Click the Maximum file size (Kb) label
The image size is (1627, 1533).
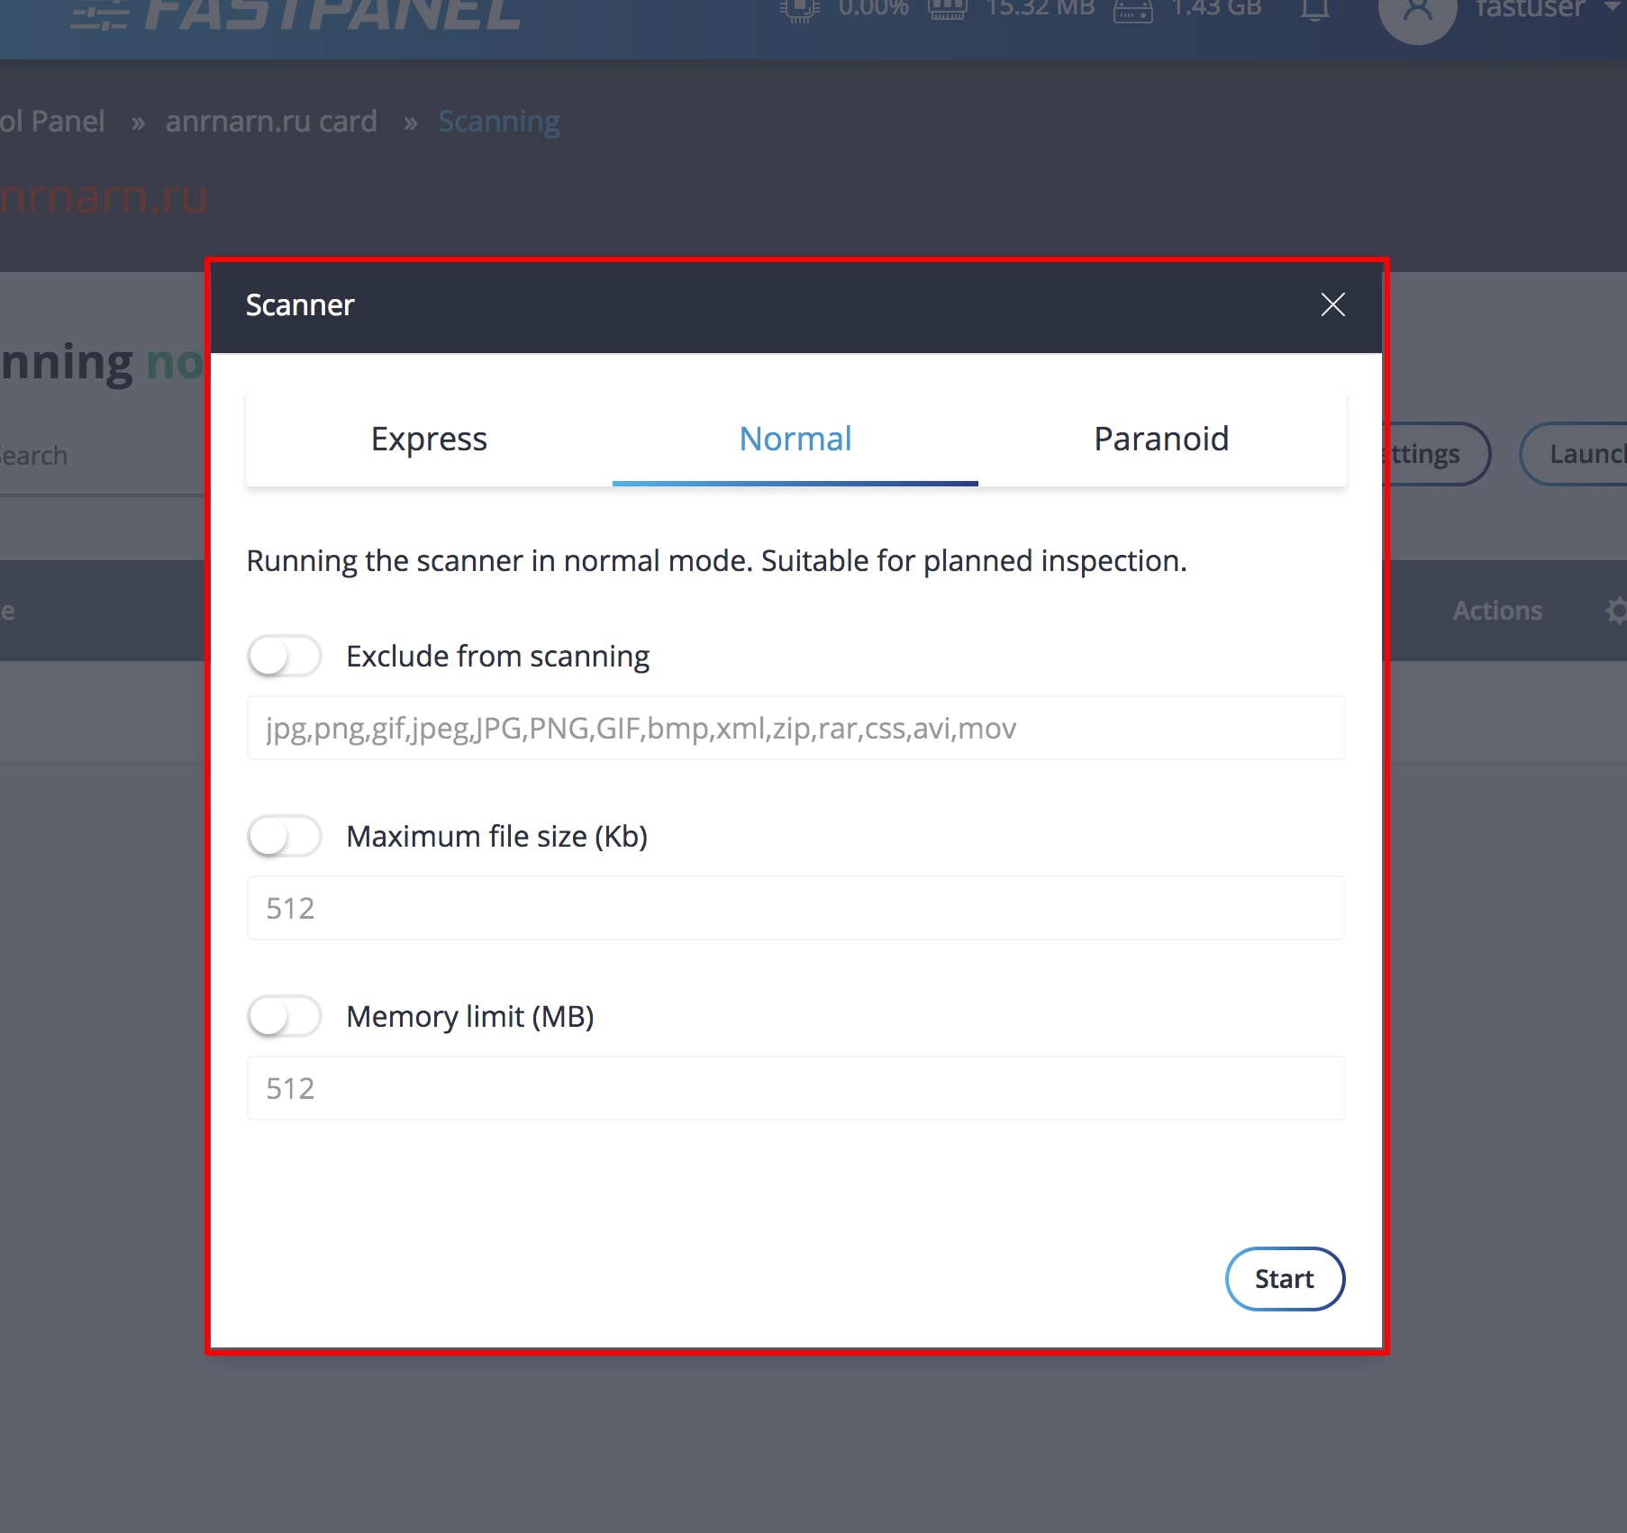[x=497, y=837]
